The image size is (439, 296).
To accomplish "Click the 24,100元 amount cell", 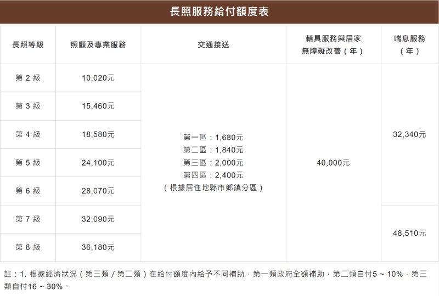I will [x=98, y=162].
